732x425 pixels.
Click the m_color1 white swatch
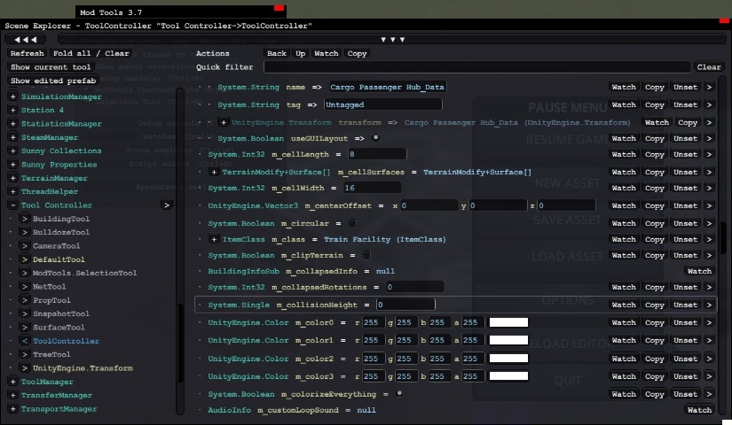point(508,340)
